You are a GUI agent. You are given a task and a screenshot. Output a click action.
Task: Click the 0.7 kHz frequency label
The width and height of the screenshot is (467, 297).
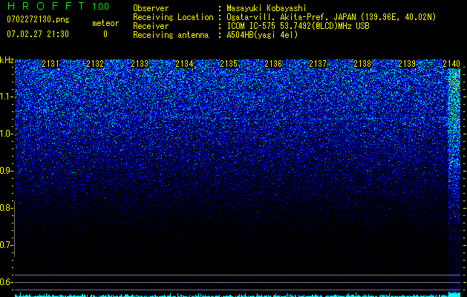click(x=6, y=245)
